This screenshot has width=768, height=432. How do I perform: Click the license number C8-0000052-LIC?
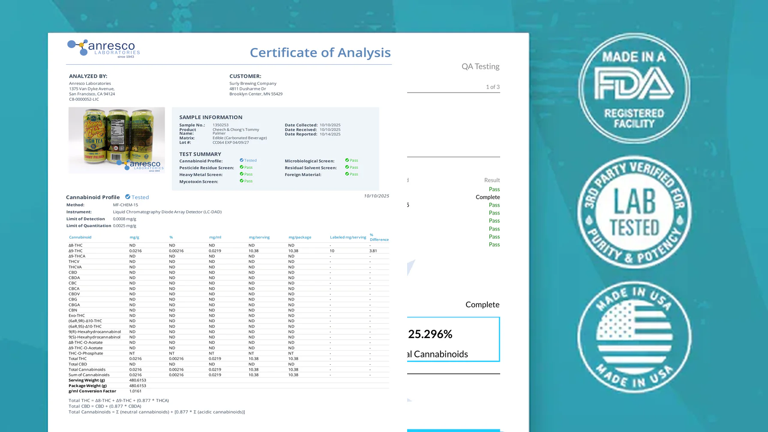84,99
